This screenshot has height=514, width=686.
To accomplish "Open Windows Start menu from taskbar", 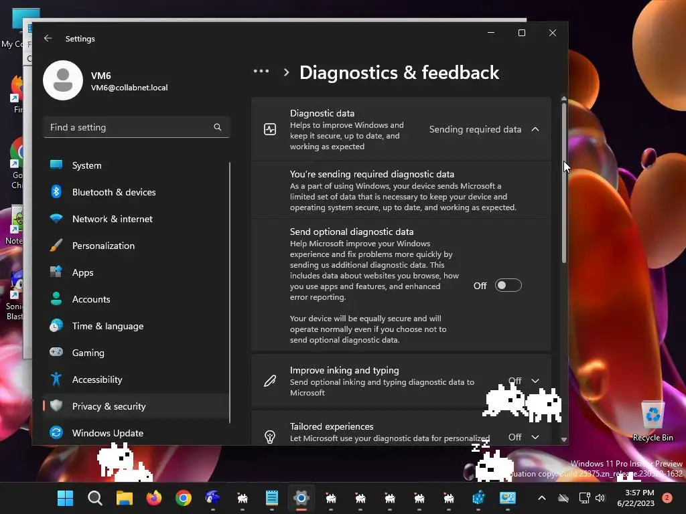I will pyautogui.click(x=65, y=498).
